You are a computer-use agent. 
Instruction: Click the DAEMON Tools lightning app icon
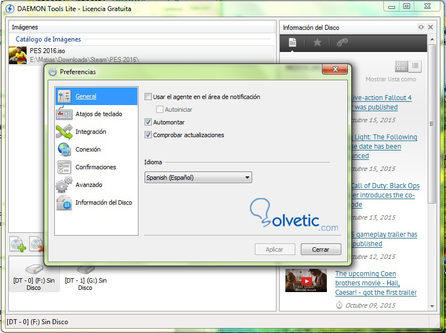[10, 9]
